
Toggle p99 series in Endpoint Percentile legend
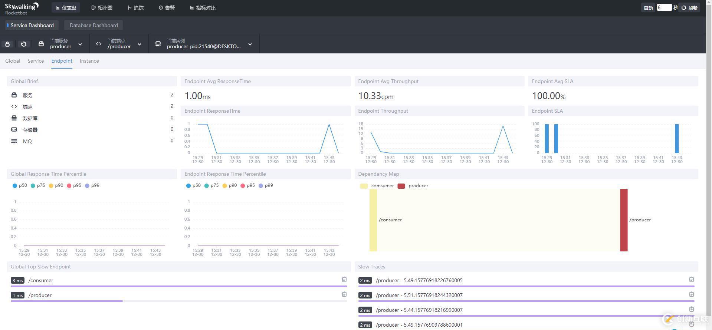coord(265,185)
